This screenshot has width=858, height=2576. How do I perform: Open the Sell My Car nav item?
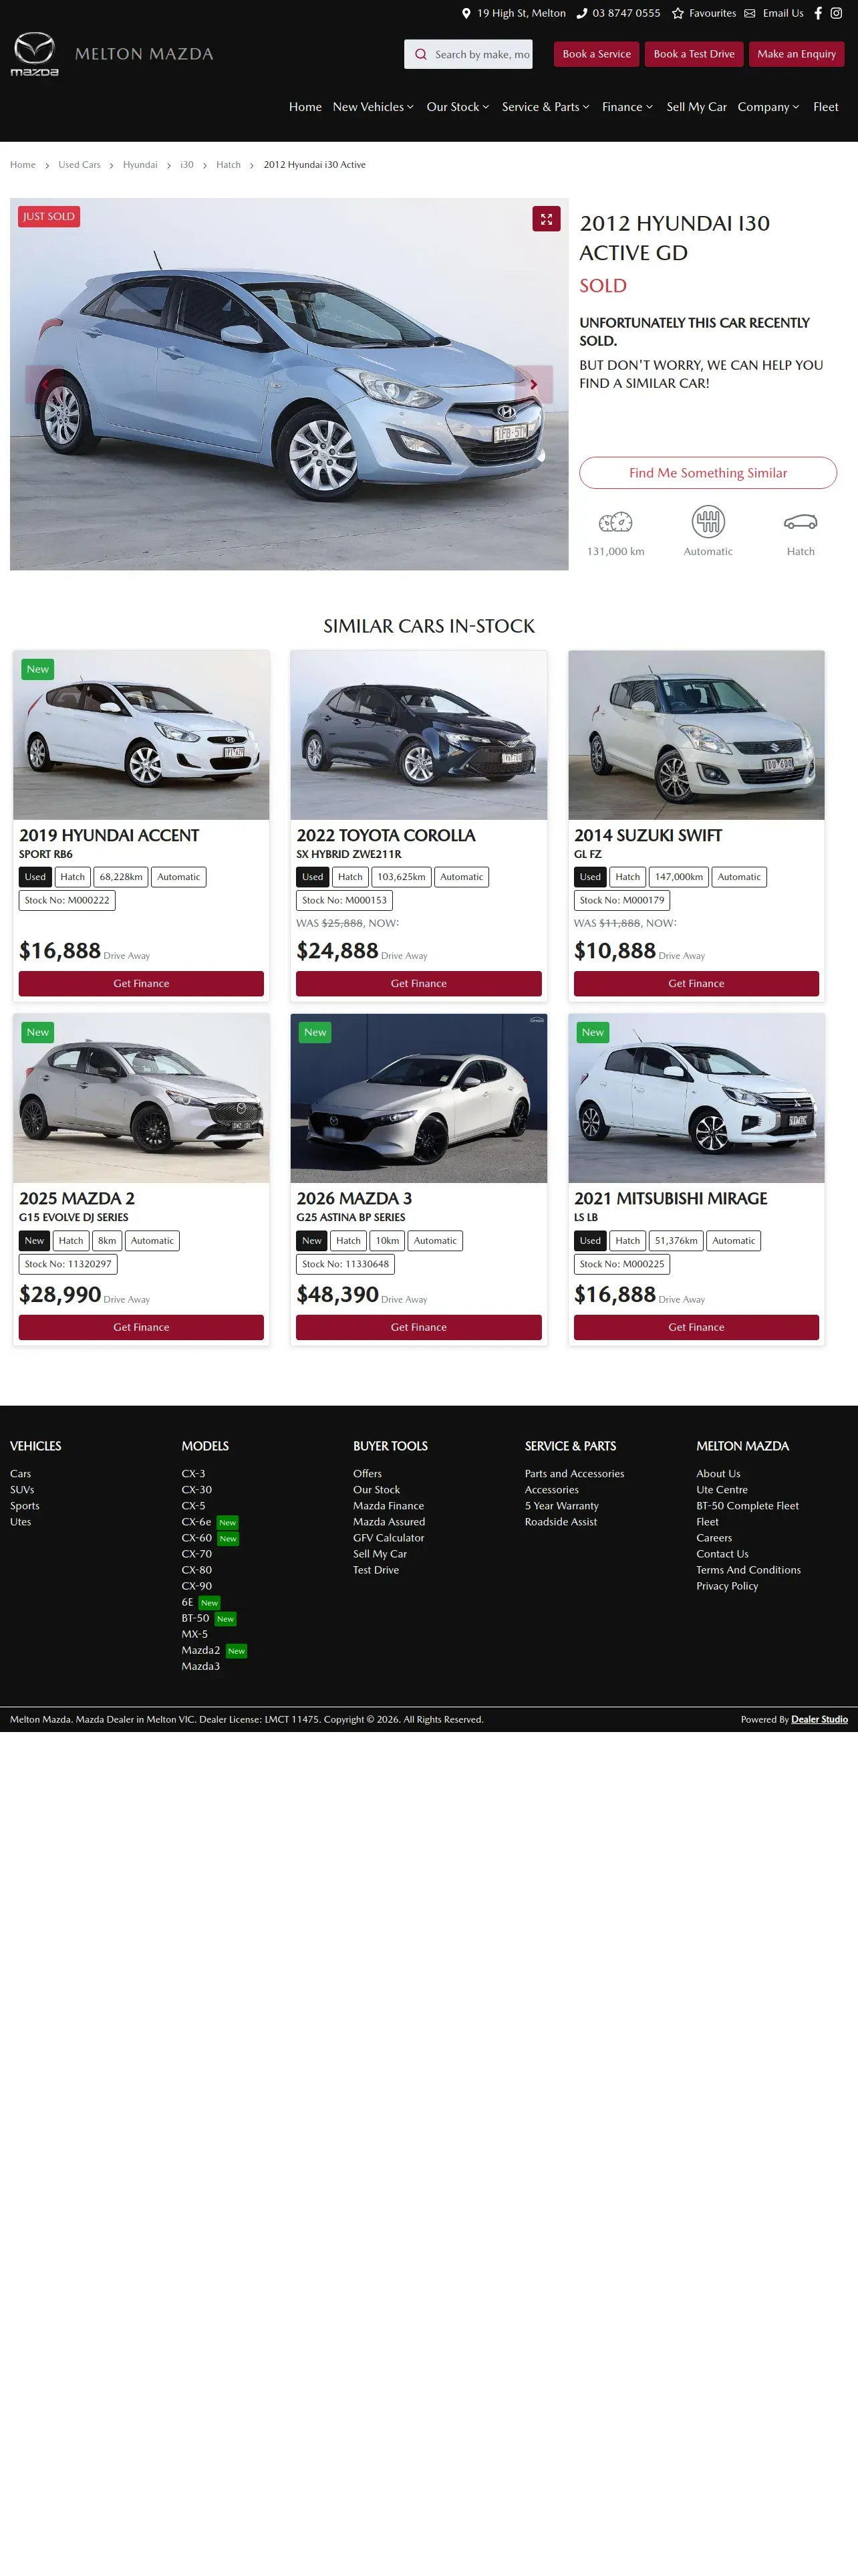pos(696,107)
